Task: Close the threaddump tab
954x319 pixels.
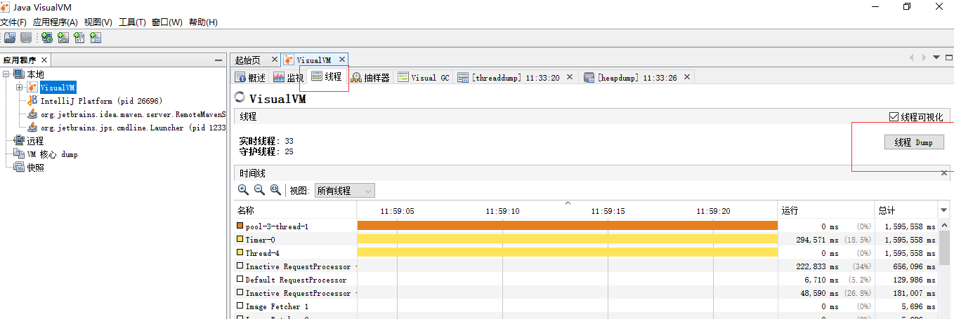Action: tap(570, 77)
